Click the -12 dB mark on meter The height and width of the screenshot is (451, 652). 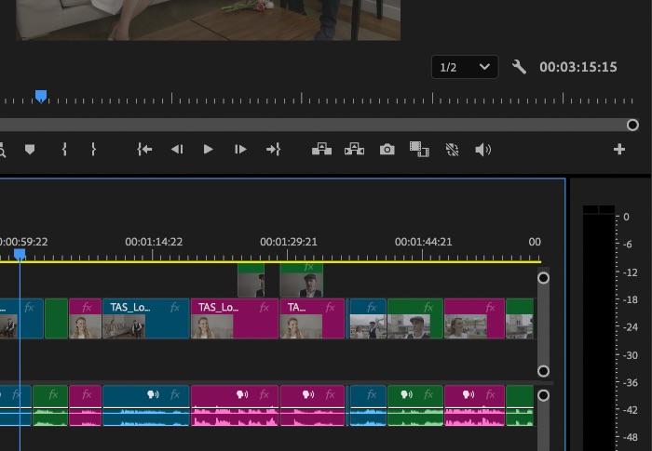[632, 272]
